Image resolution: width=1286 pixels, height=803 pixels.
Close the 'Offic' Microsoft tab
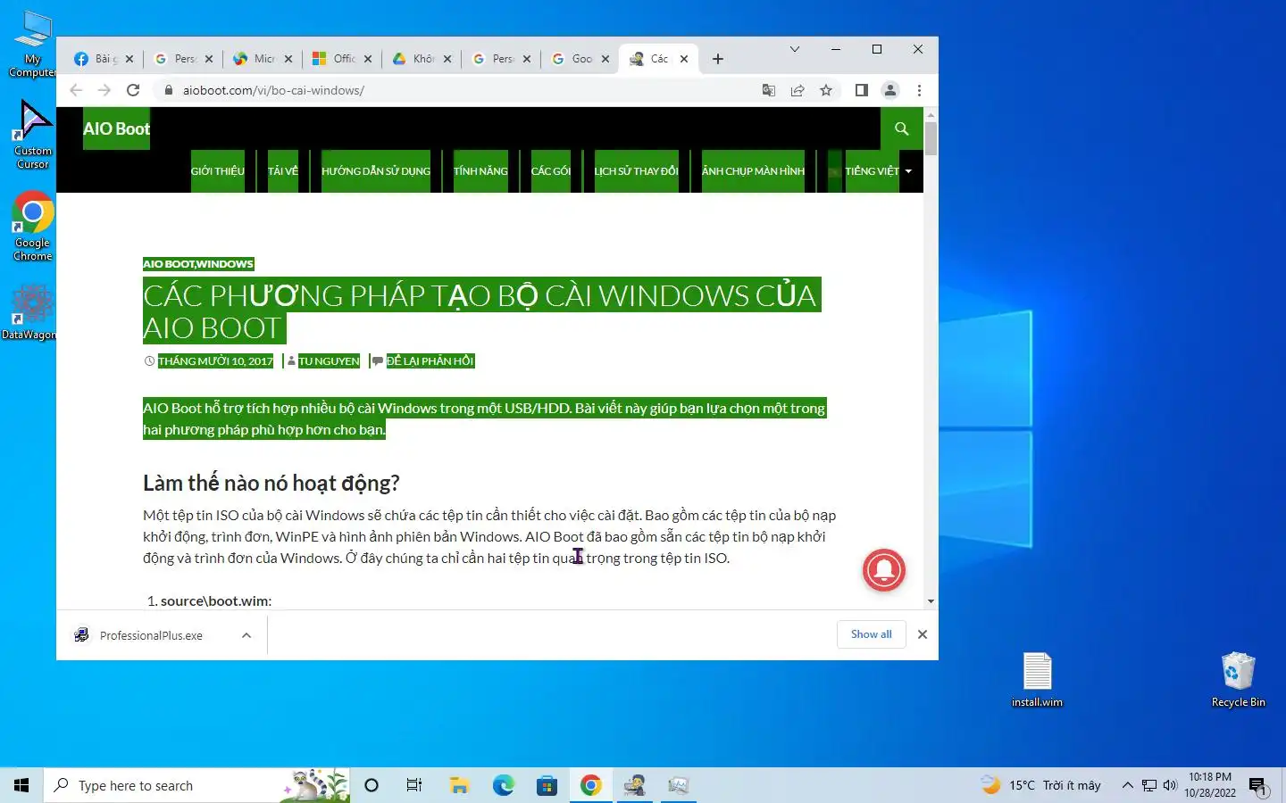click(x=368, y=59)
